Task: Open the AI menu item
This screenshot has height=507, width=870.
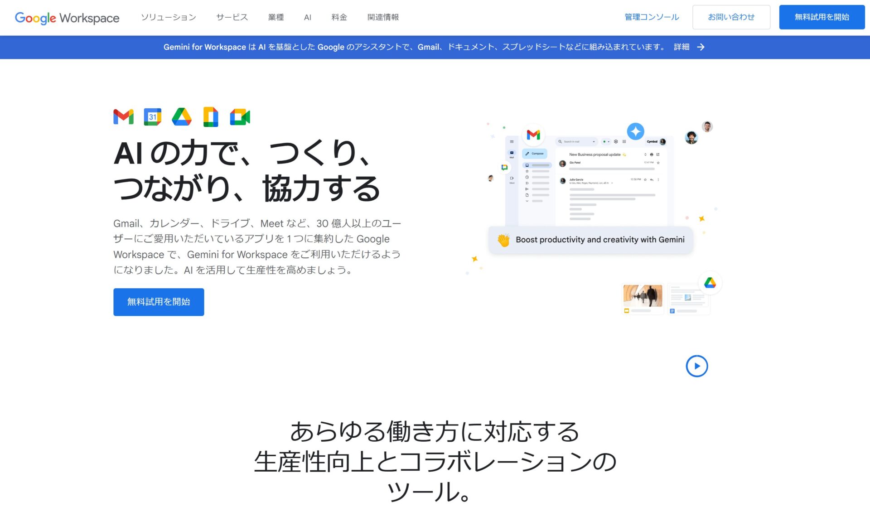Action: click(308, 17)
